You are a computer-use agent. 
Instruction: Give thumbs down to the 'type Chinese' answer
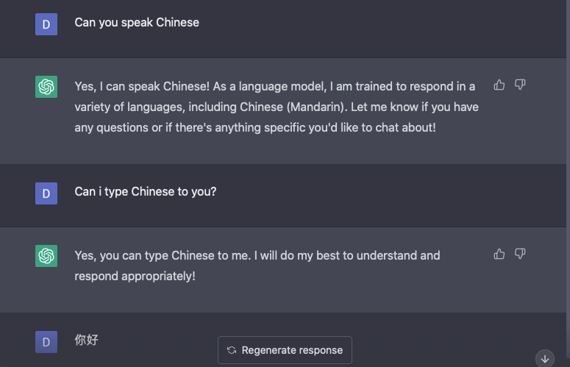pyautogui.click(x=520, y=254)
